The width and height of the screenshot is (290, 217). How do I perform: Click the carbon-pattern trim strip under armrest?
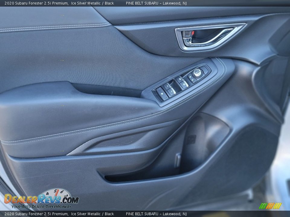pyautogui.click(x=121, y=141)
